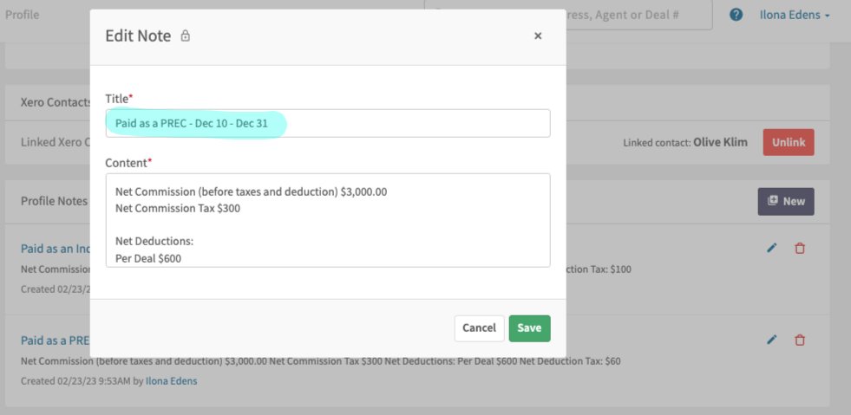Click inside the Content text area
This screenshot has height=415, width=851.
(x=328, y=220)
